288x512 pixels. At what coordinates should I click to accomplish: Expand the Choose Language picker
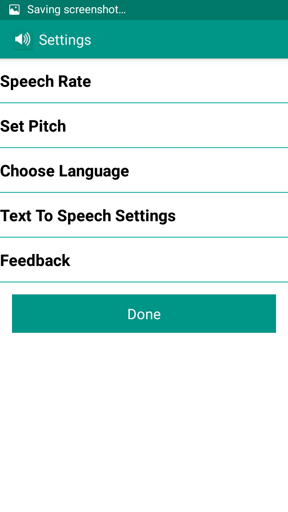[144, 171]
